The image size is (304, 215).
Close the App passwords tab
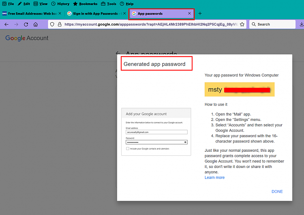point(189,13)
